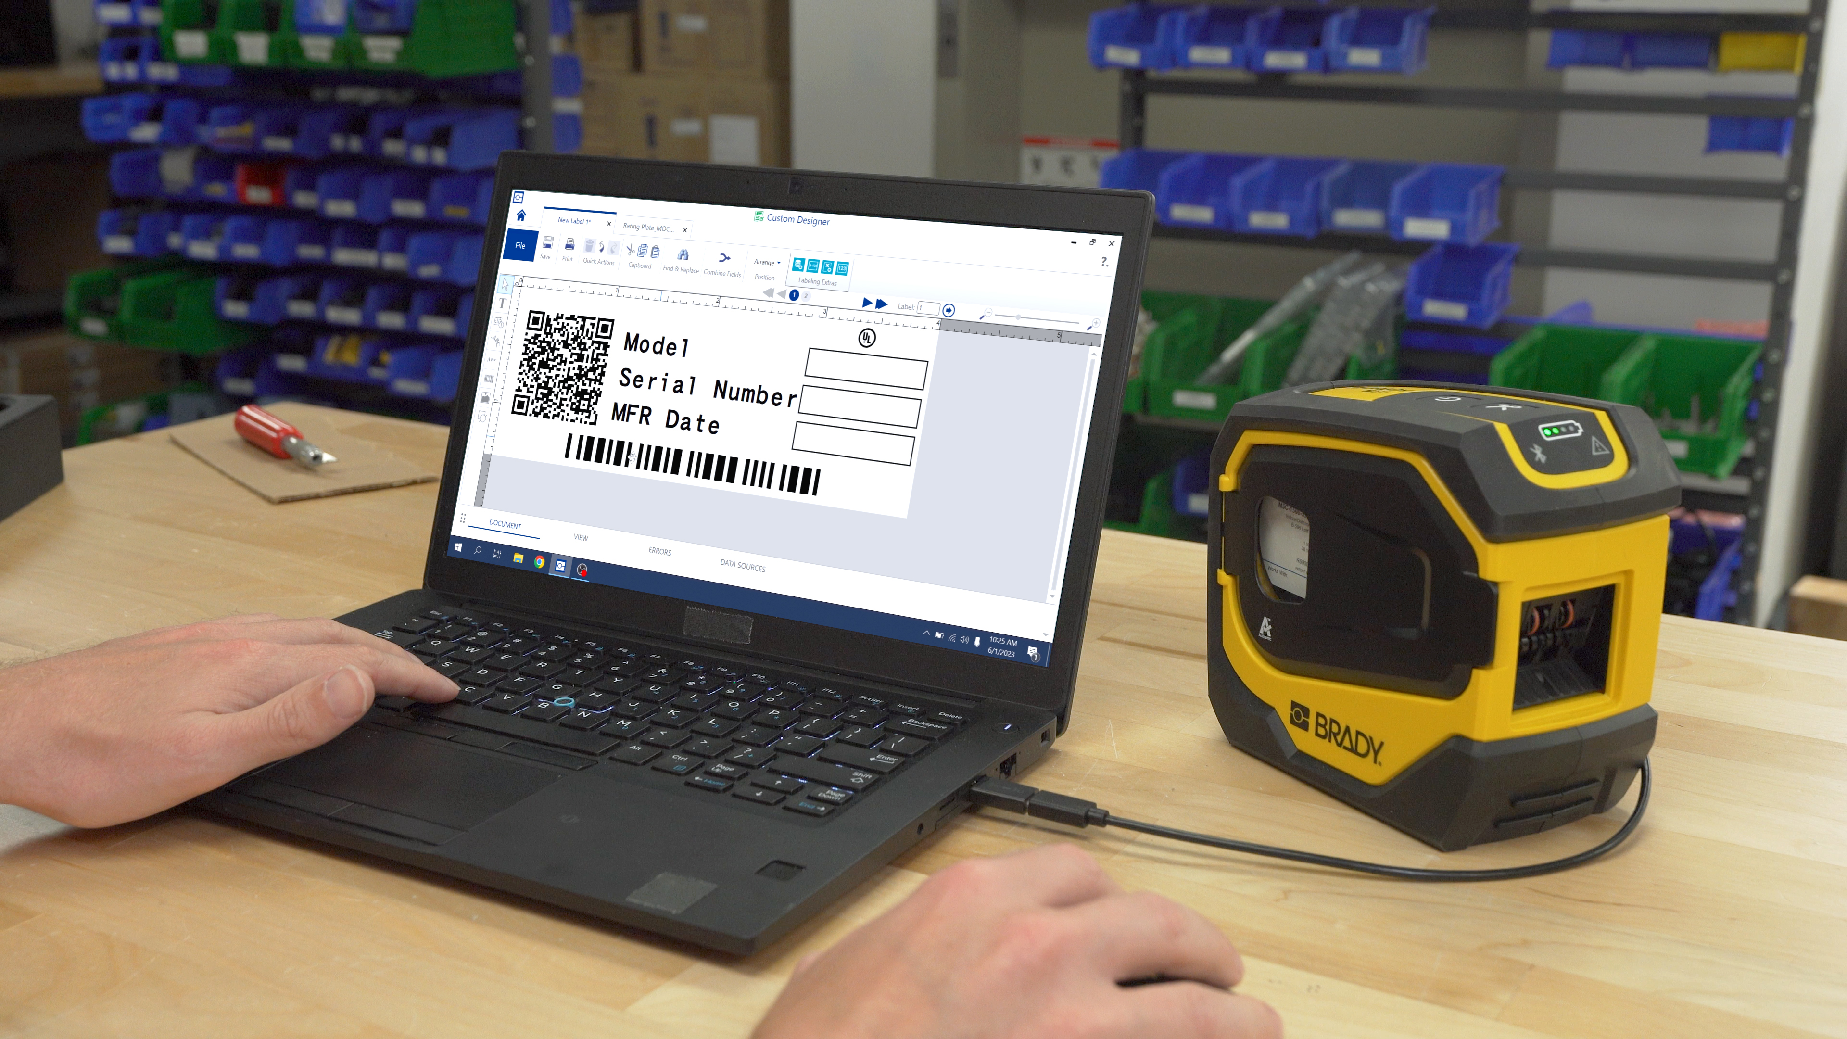Click the Home icon
1847x1039 pixels.
[521, 215]
